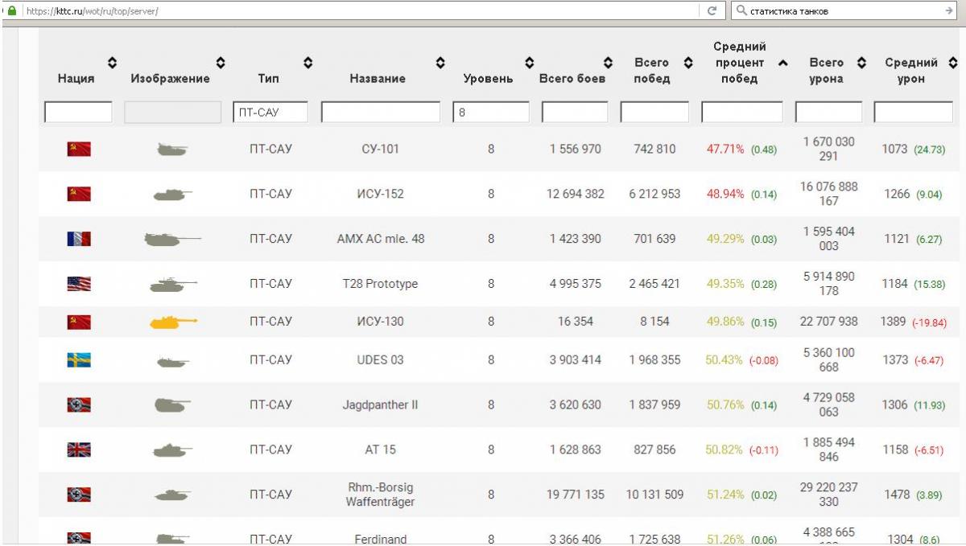Click the Всего урона filter field
This screenshot has height=546, width=966.
pyautogui.click(x=828, y=113)
